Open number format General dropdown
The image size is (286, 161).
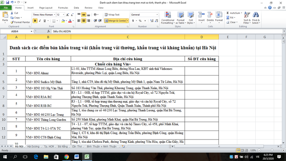pyautogui.click(x=157, y=15)
